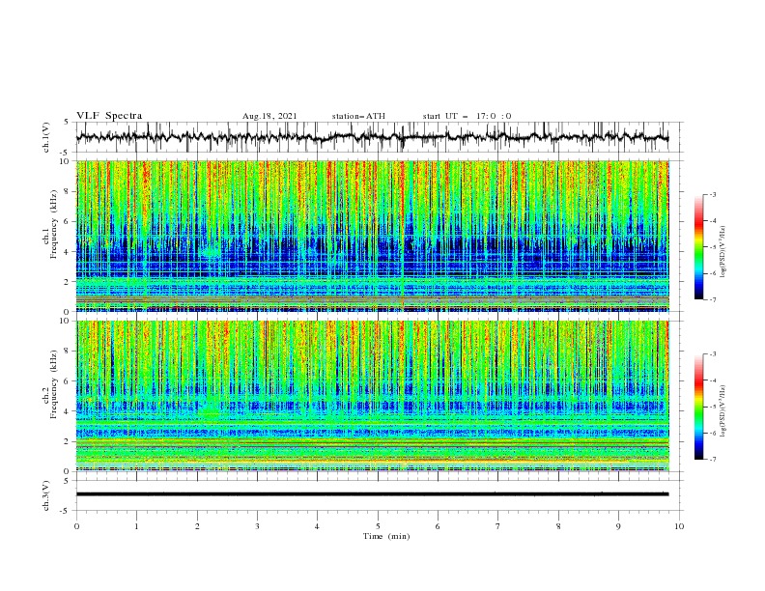Click the ch.2 spectrogram "8" kHz tick label
The height and width of the screenshot is (591, 765).
68,352
